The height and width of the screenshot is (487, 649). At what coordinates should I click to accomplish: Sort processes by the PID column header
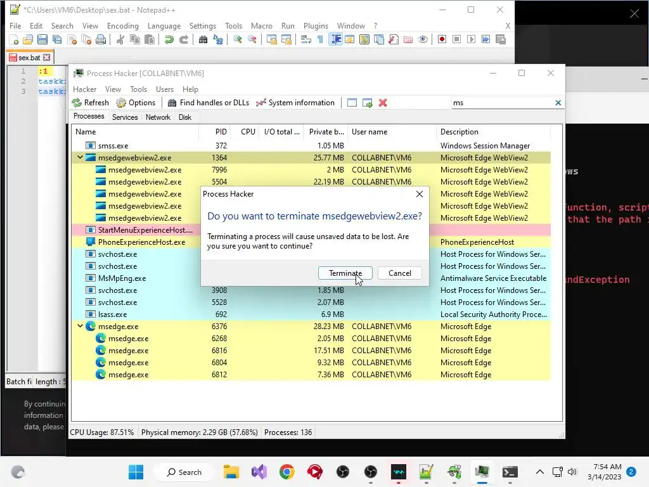[x=215, y=132]
